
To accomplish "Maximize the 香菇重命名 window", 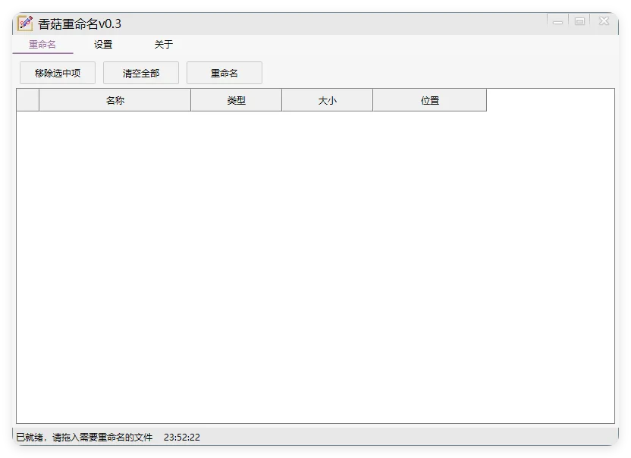I will (580, 21).
